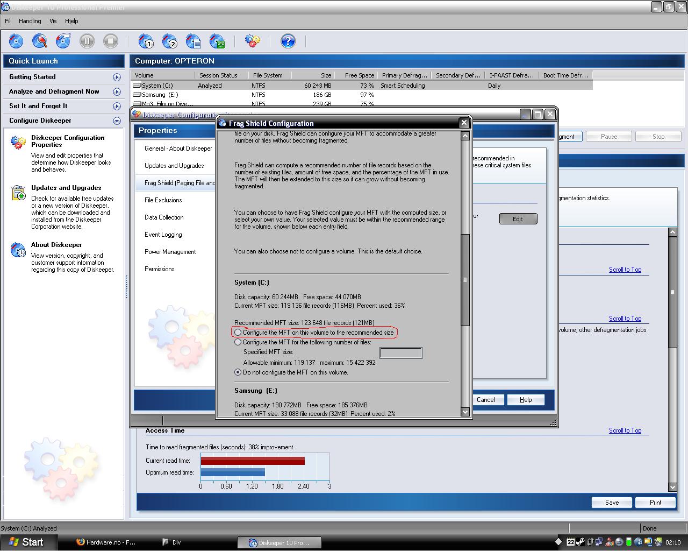Click the Edit button
Viewport: 688px width, 551px height.
tap(518, 219)
